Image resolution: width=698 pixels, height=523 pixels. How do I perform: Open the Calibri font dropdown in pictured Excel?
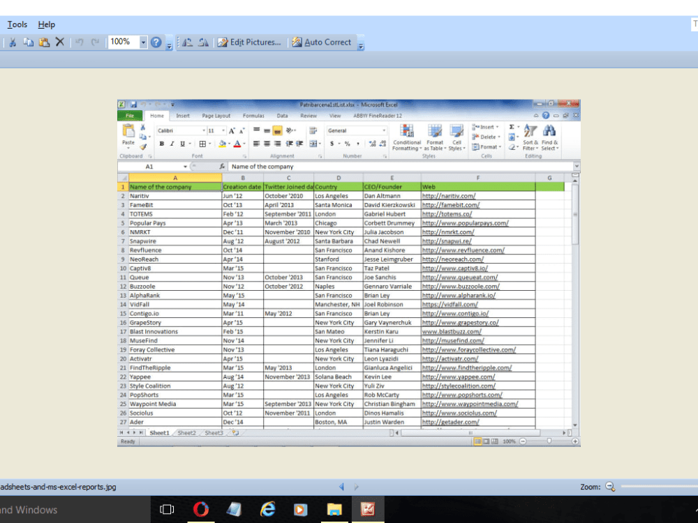coord(204,131)
